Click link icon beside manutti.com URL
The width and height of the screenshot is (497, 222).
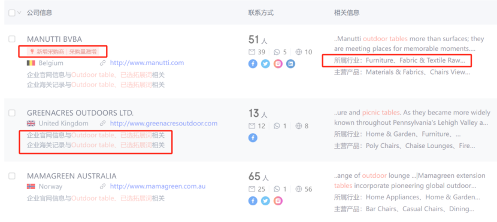tap(103, 63)
